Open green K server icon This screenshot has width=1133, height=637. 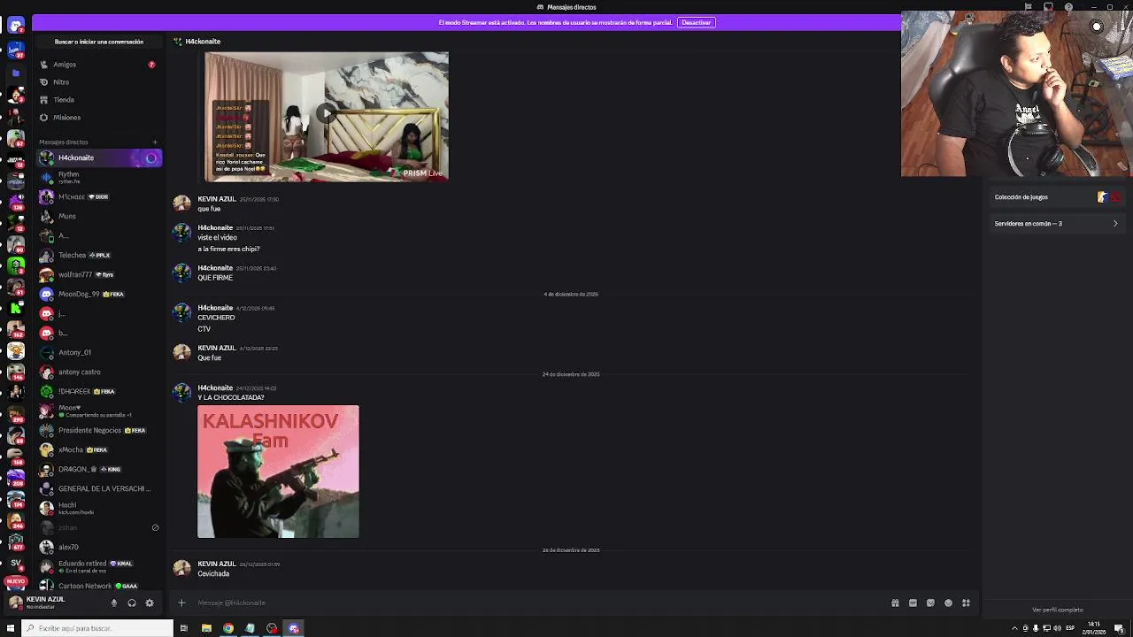click(x=15, y=308)
